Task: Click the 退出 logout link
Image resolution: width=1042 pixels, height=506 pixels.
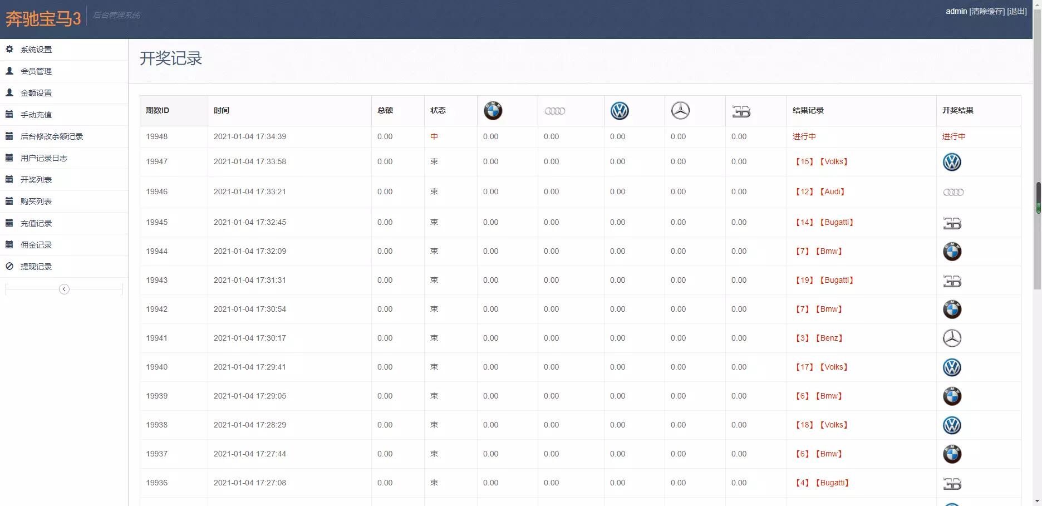Action: tap(1017, 11)
